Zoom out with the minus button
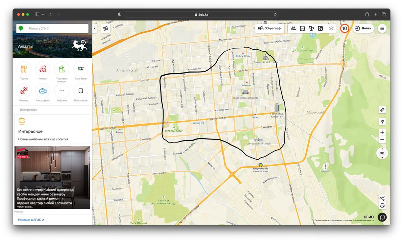Screen dimensions: 403x242 pos(382,140)
